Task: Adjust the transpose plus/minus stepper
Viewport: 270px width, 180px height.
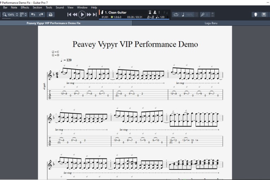Action: (212, 15)
